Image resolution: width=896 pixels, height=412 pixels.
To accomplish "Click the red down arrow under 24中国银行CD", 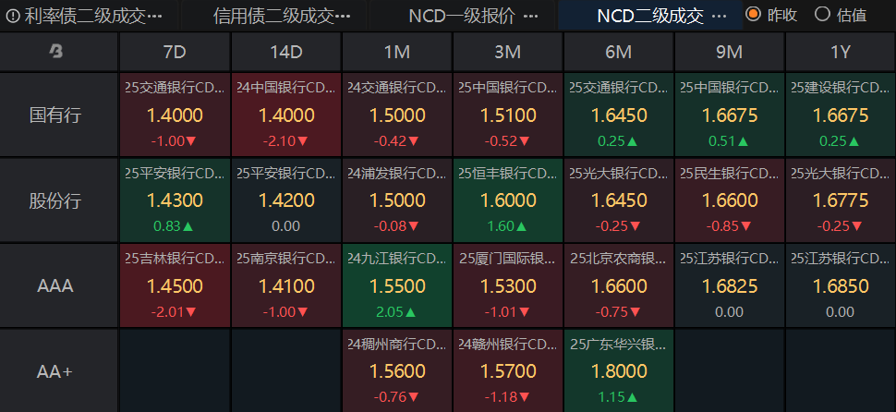I will click(x=303, y=141).
